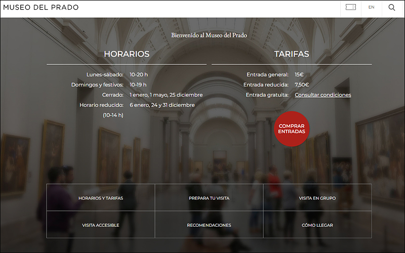Select the TARIFAS heading

[x=292, y=54]
